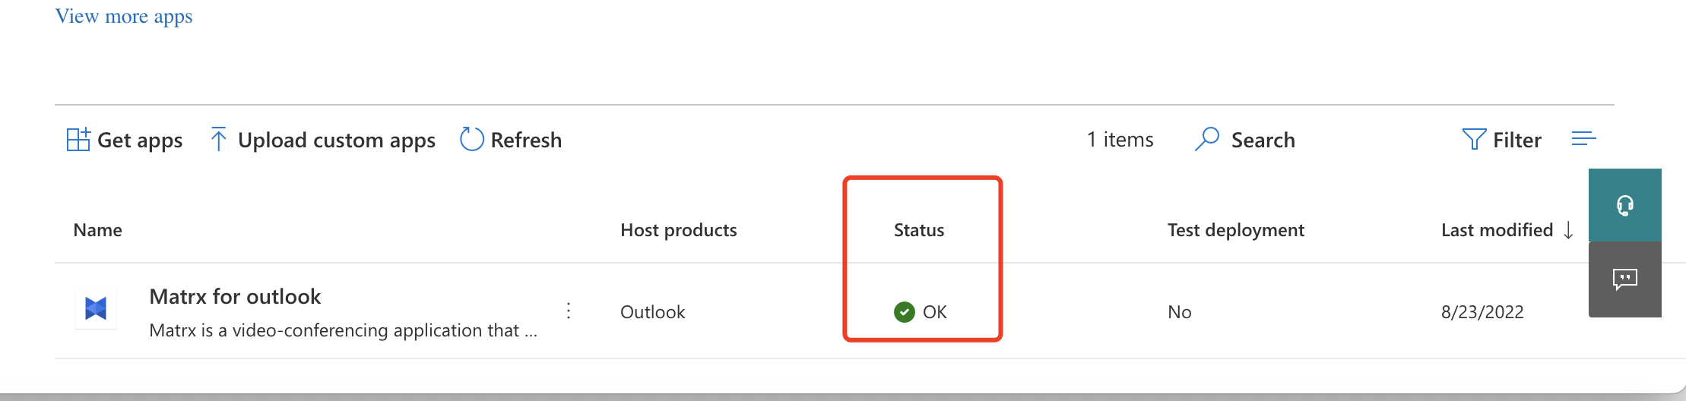Open the three-dot menu for Matrx
This screenshot has height=401, width=1686.
click(x=569, y=311)
